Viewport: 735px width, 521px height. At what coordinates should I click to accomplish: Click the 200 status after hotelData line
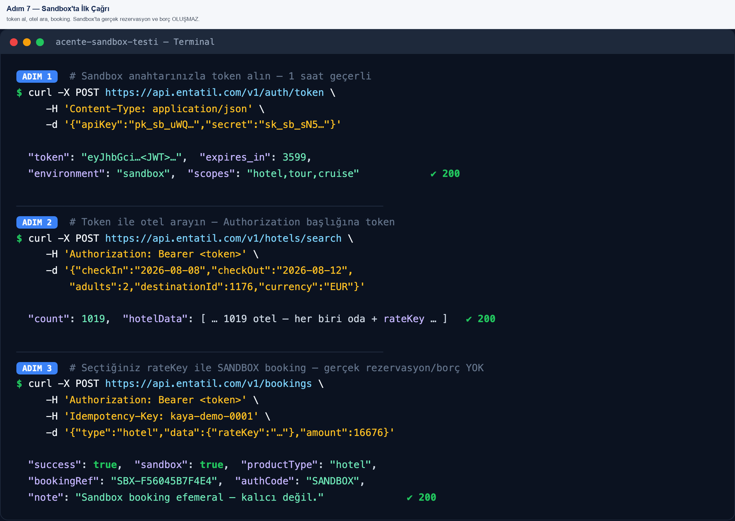481,319
